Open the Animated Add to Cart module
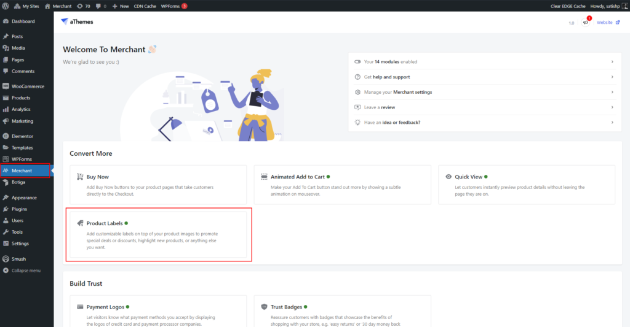 click(342, 185)
